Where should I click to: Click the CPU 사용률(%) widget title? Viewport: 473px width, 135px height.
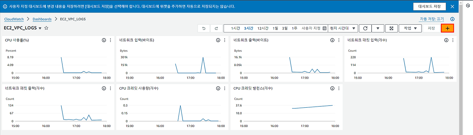[x=17, y=40]
